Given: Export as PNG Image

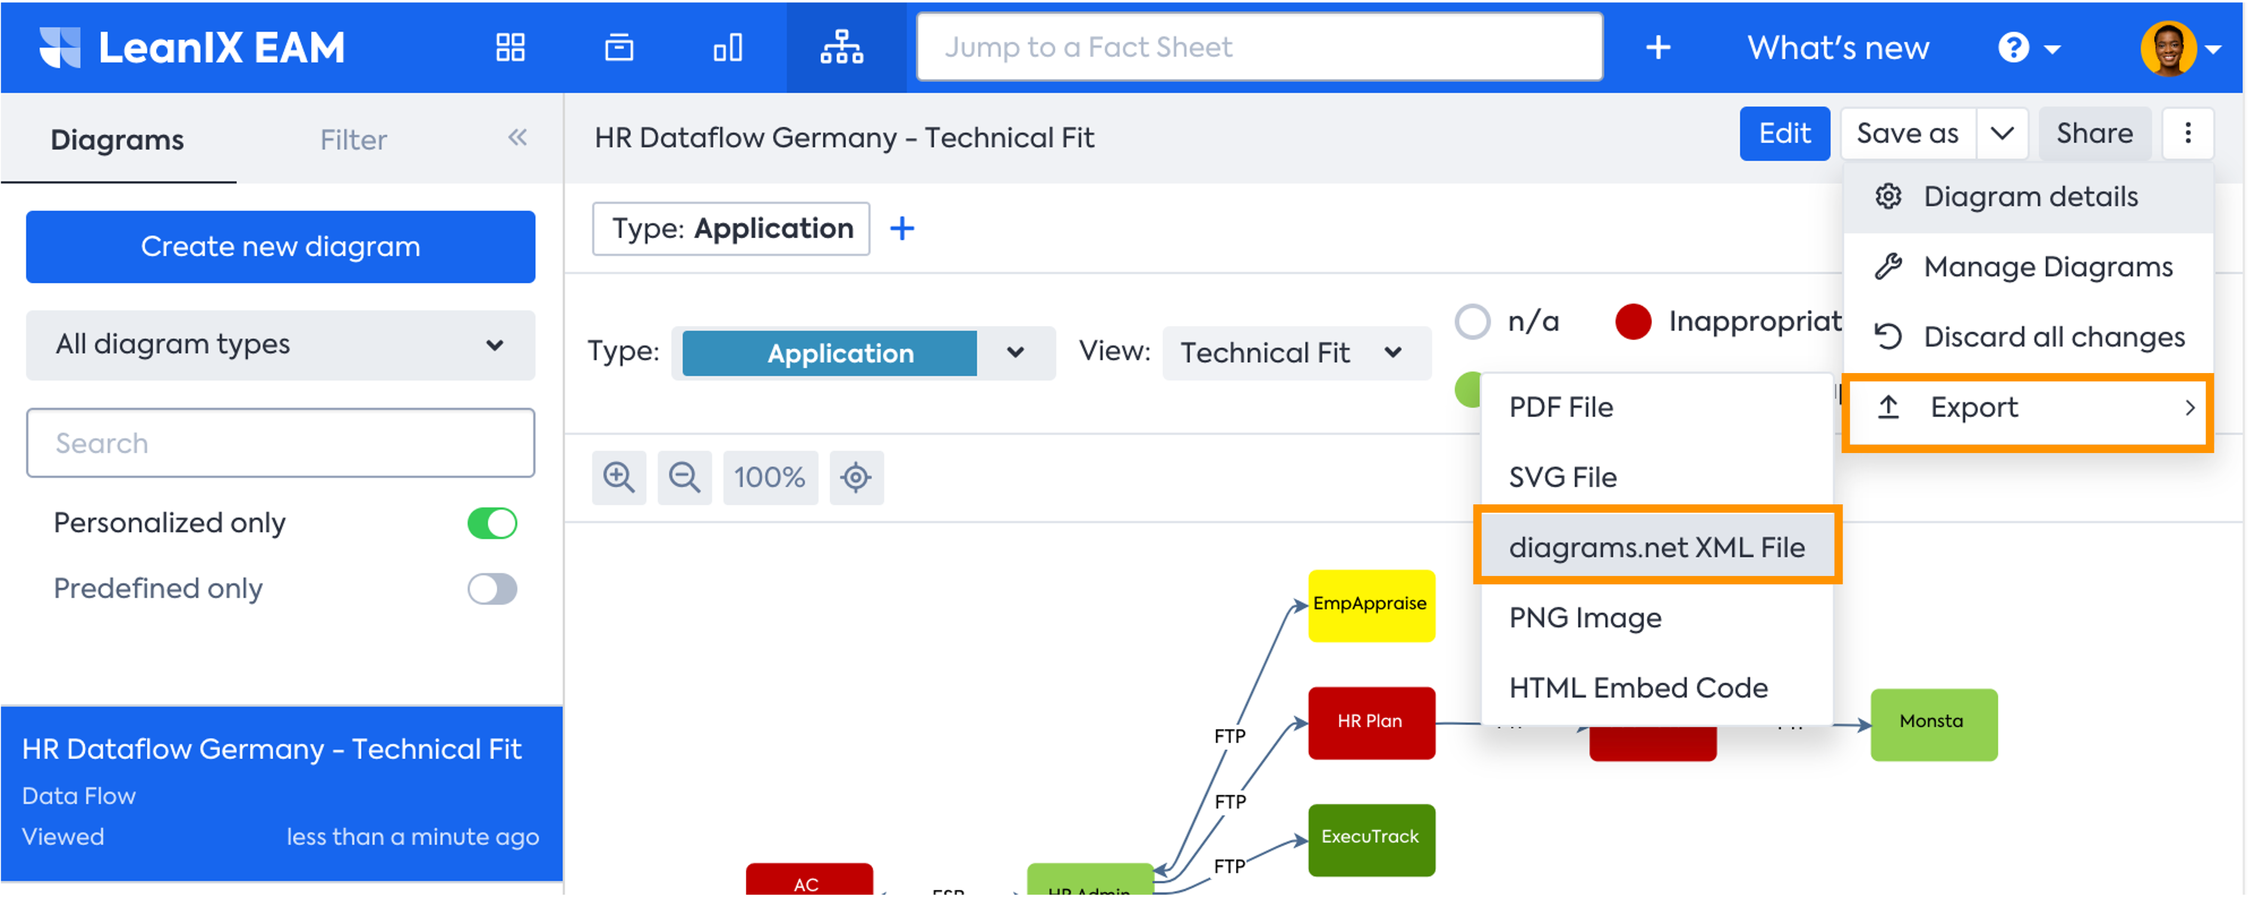Looking at the screenshot, I should [x=1656, y=618].
